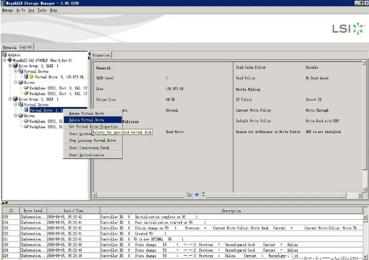
Task: Click Backplane Slot 0 drive icon under Drive Group 0
Action: 26,88
